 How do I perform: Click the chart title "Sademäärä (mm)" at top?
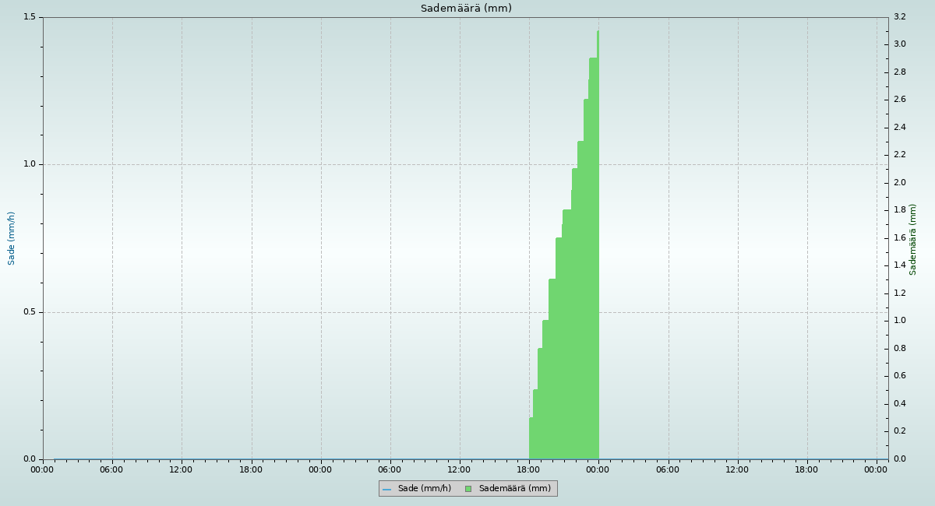(466, 9)
